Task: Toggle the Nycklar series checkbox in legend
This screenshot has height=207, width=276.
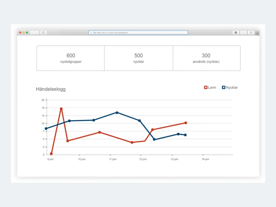Action: (223, 88)
